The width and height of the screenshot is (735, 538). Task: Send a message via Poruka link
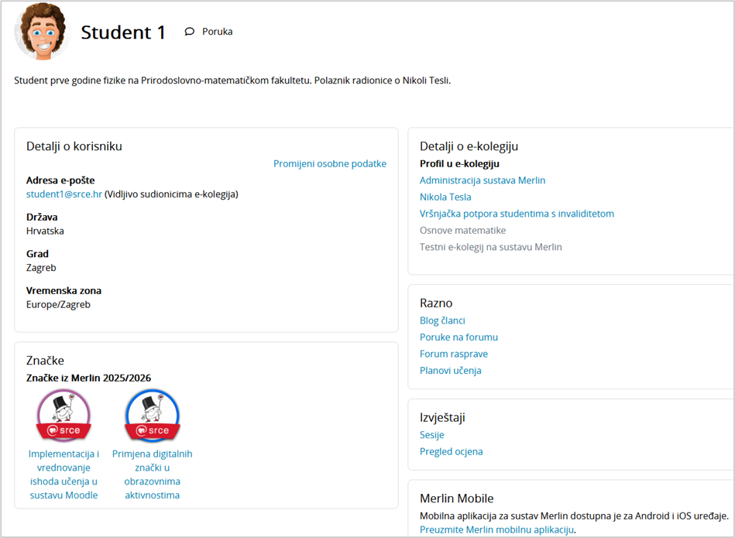click(217, 32)
